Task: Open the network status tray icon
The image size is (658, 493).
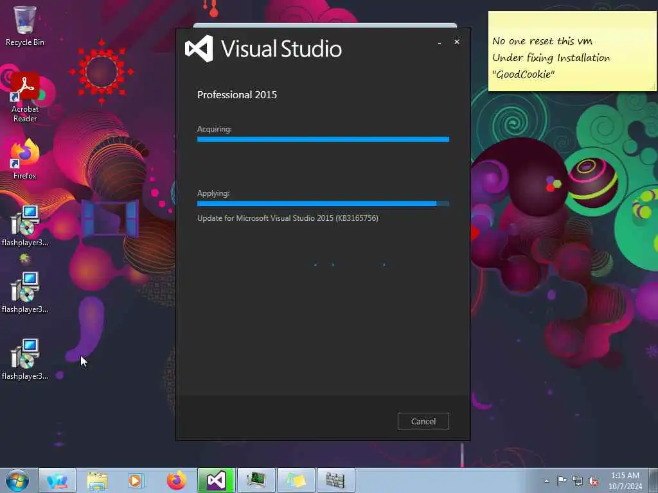Action: coord(578,481)
